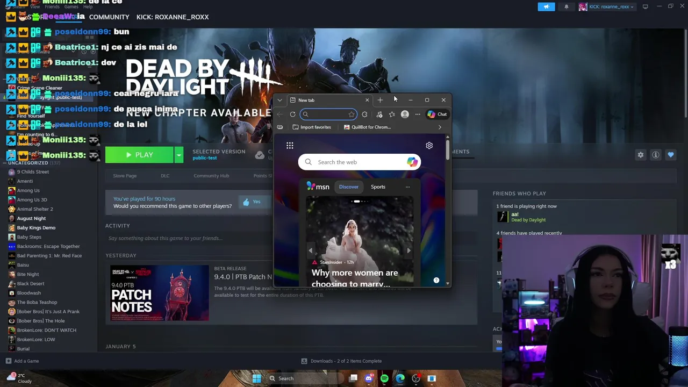Select Among Us 3D in the library list
This screenshot has width=688, height=387.
tap(32, 200)
